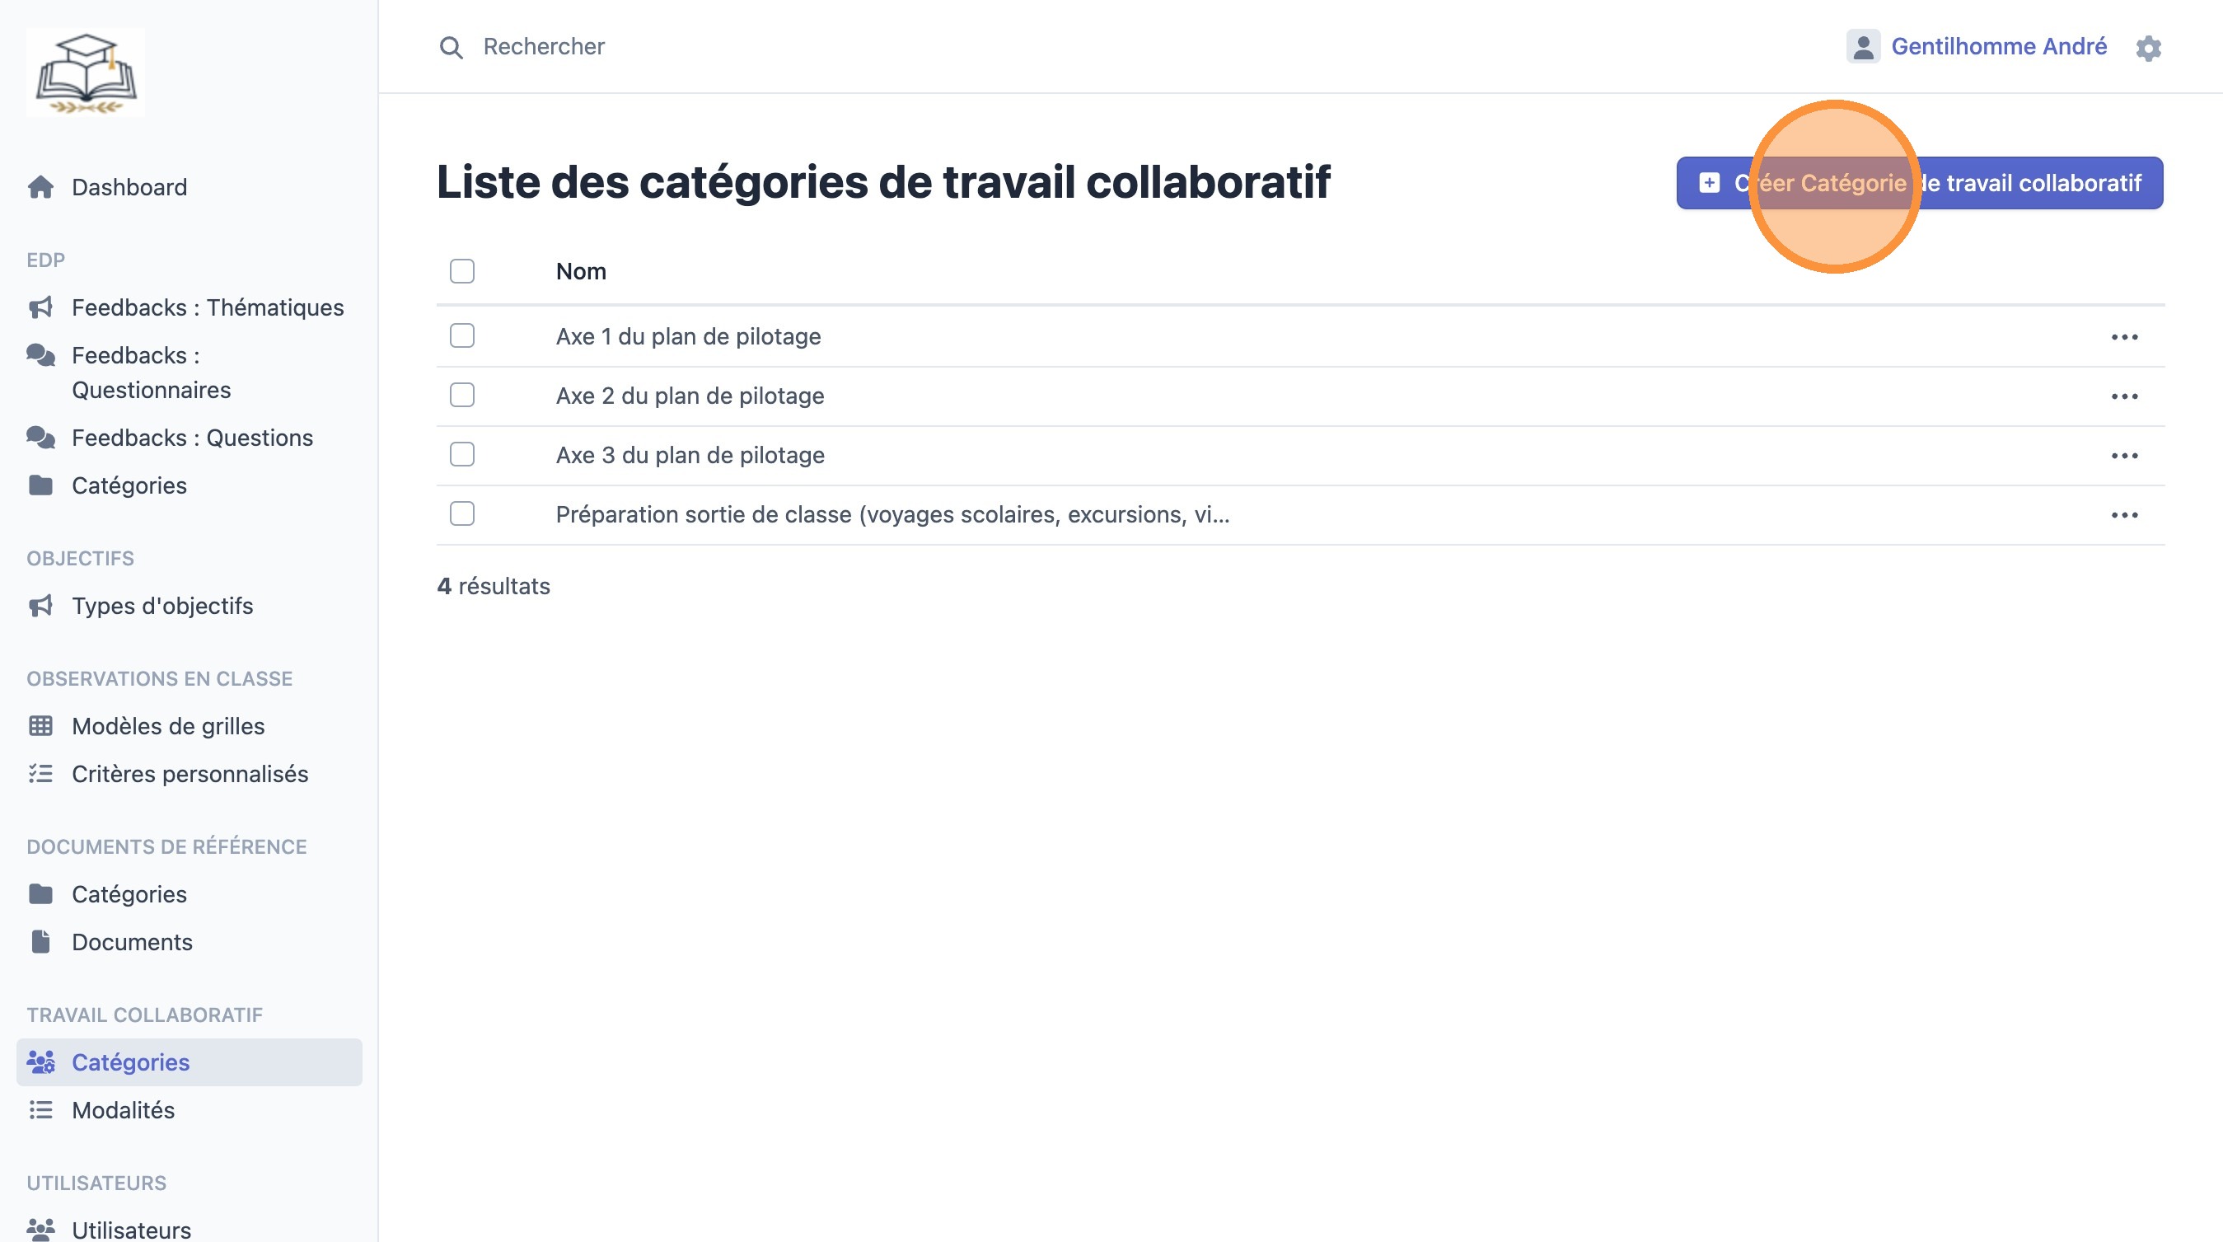Click the Documents file icon
This screenshot has width=2223, height=1242.
tap(40, 942)
